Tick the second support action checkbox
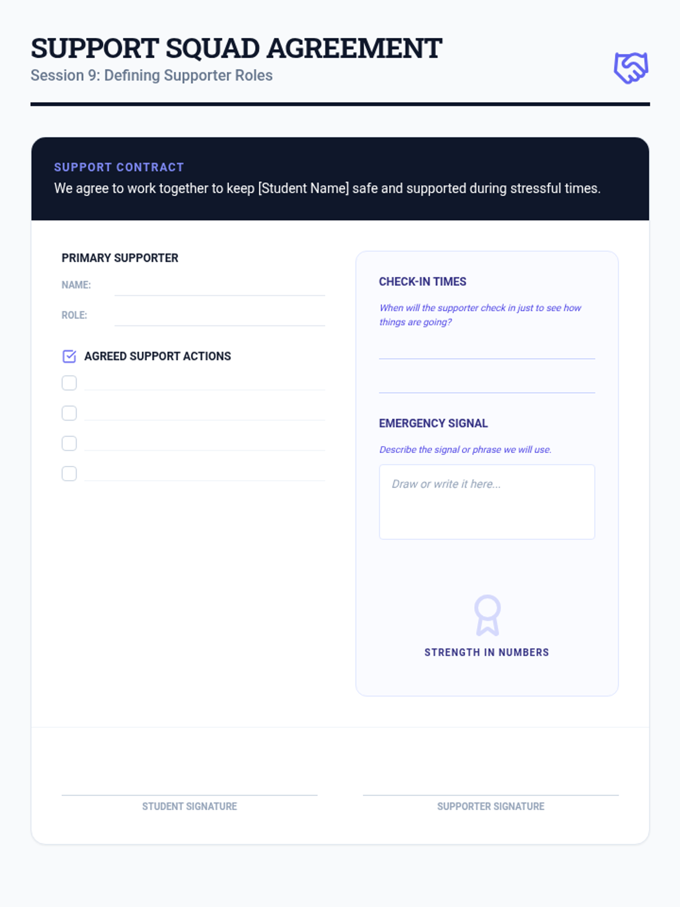The height and width of the screenshot is (907, 680). [x=69, y=413]
